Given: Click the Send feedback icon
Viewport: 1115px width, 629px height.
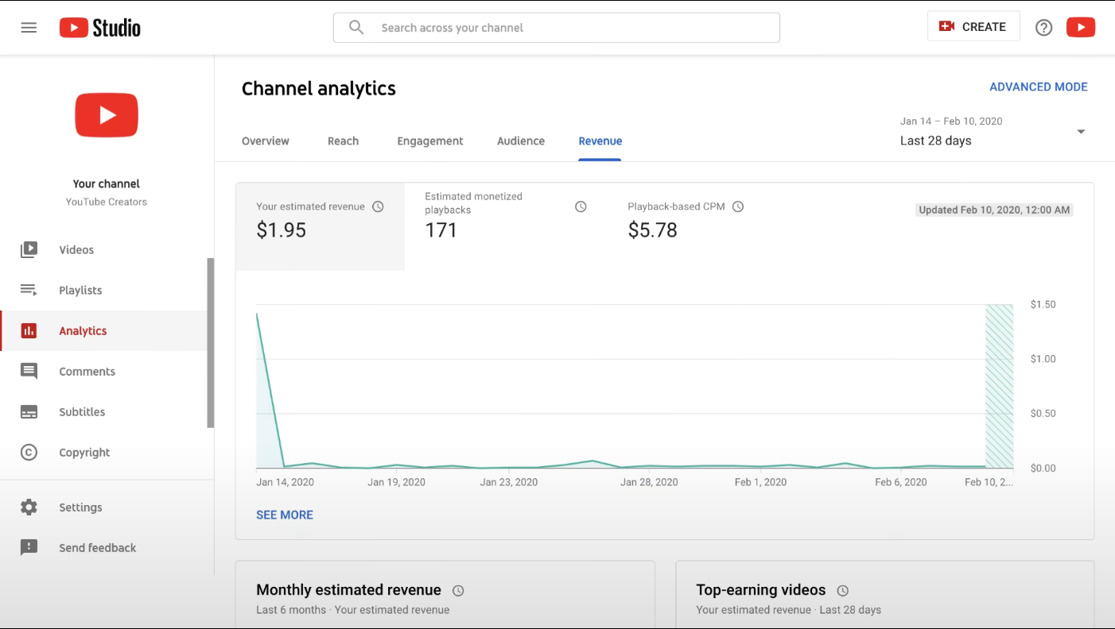Looking at the screenshot, I should pos(29,547).
